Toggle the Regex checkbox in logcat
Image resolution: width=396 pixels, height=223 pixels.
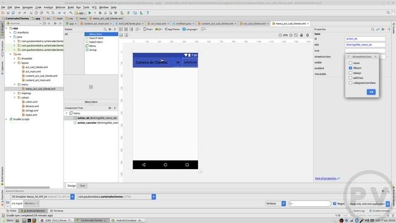335,204
